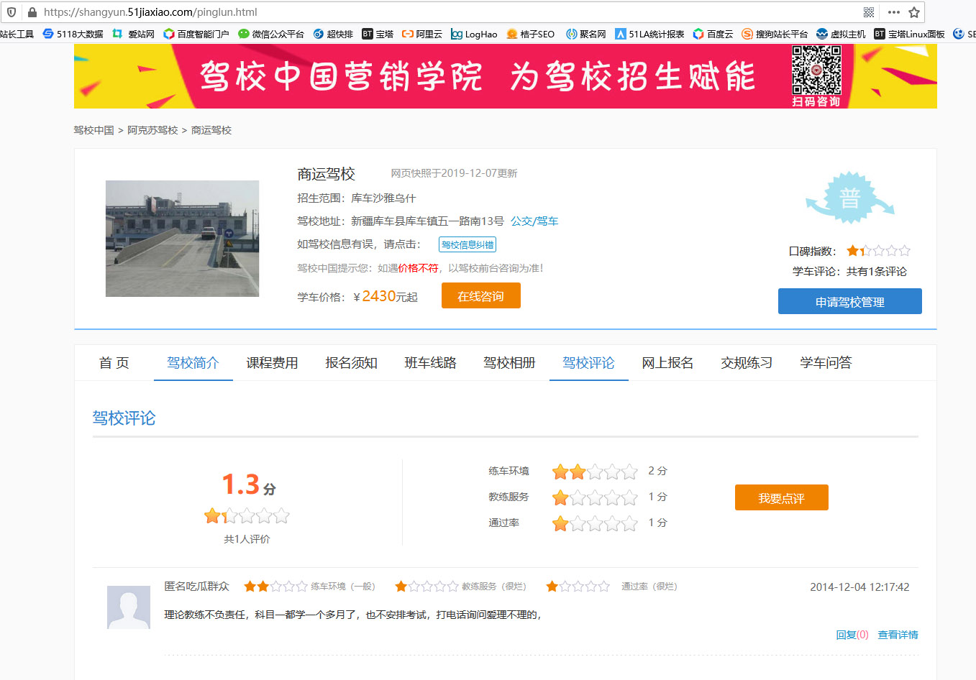
Task: Click the padlock site security icon
Action: tap(32, 12)
